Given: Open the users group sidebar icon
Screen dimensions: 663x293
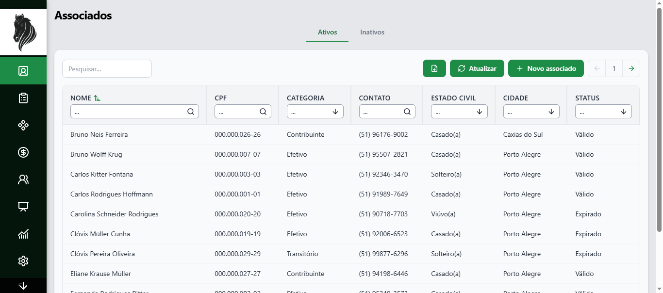Looking at the screenshot, I should [x=23, y=179].
